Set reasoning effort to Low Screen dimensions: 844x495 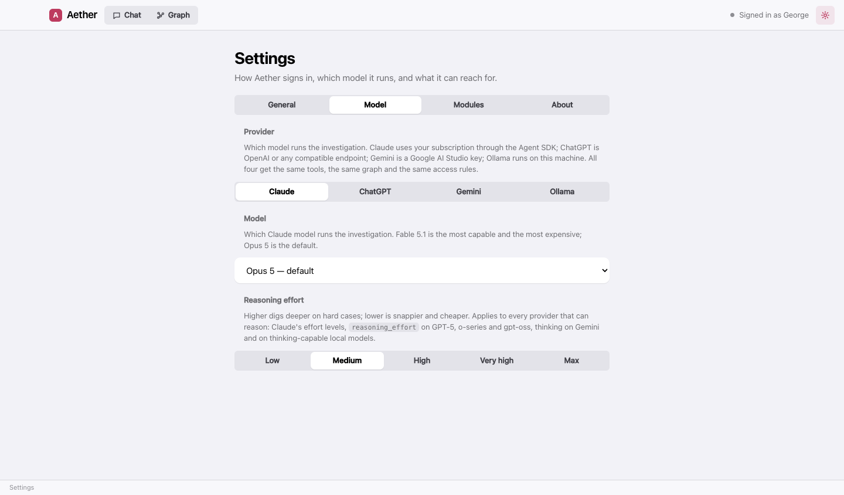click(x=273, y=361)
